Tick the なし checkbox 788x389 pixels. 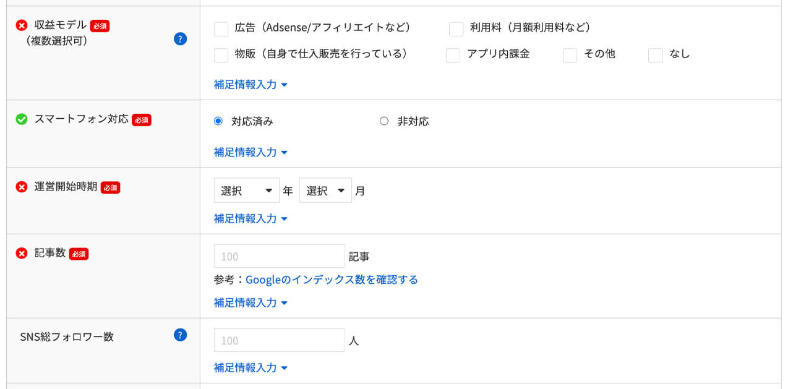click(655, 56)
